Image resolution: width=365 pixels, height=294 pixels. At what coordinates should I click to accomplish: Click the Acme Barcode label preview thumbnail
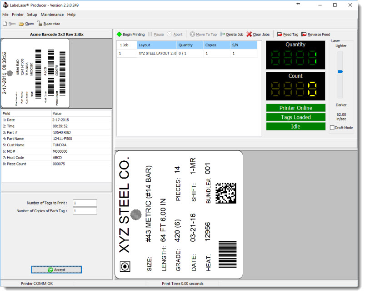[35, 73]
